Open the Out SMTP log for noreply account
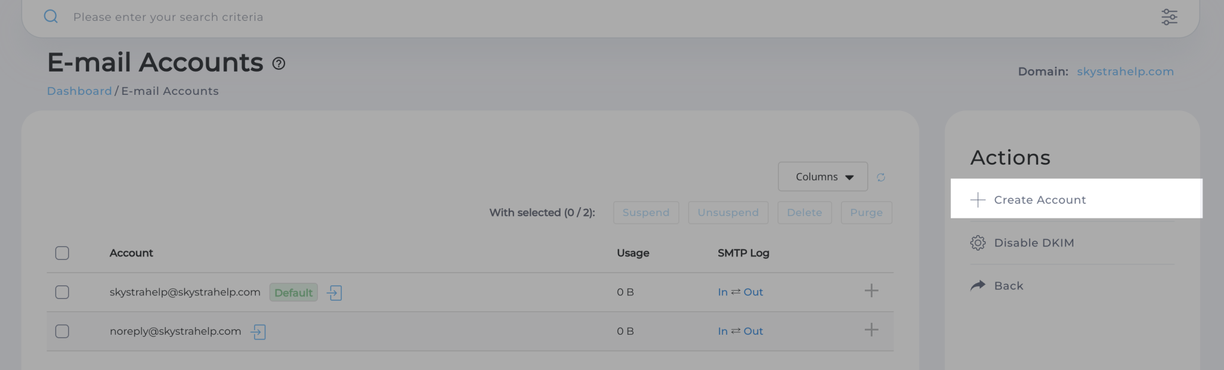The width and height of the screenshot is (1224, 370). coord(753,331)
